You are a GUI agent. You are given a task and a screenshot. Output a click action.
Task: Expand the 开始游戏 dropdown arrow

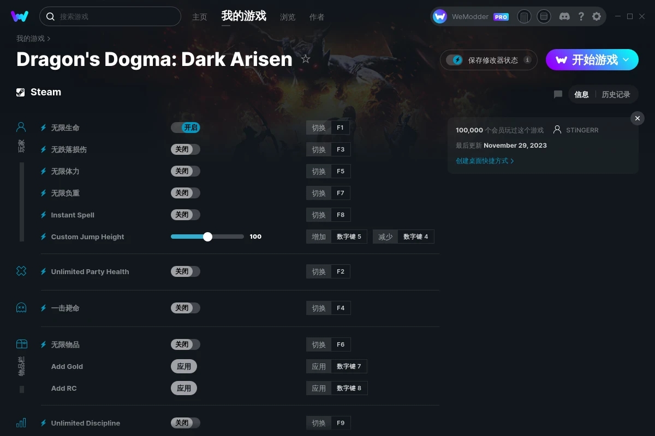point(626,59)
